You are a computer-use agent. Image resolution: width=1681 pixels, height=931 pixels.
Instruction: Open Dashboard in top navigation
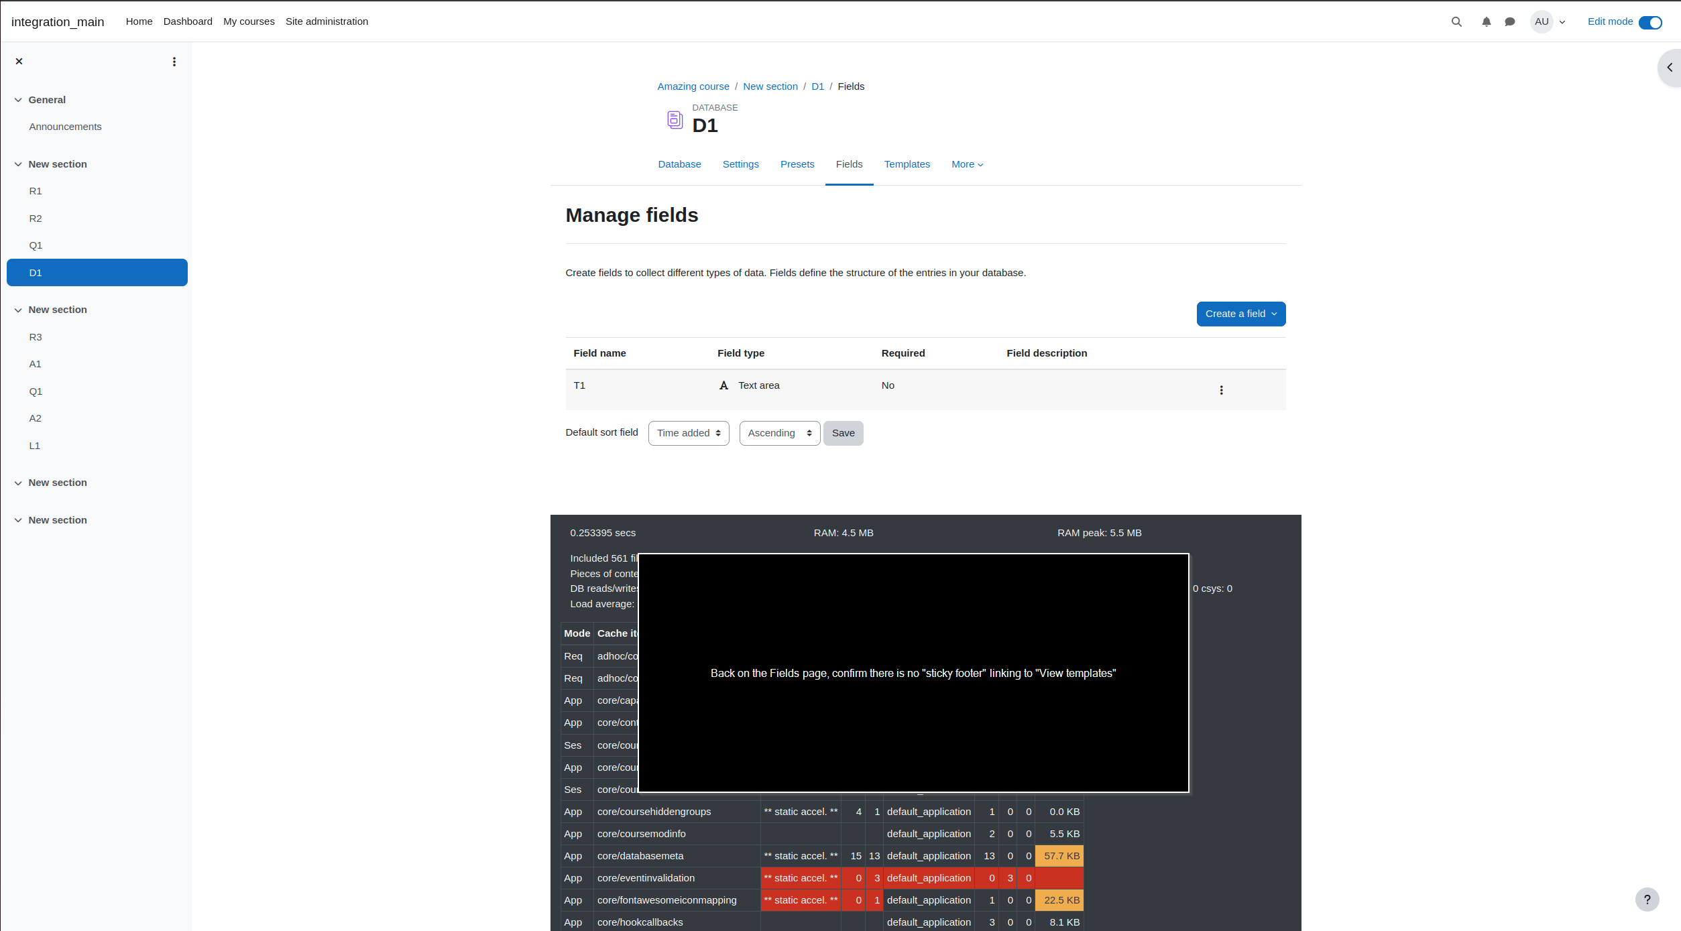[188, 21]
